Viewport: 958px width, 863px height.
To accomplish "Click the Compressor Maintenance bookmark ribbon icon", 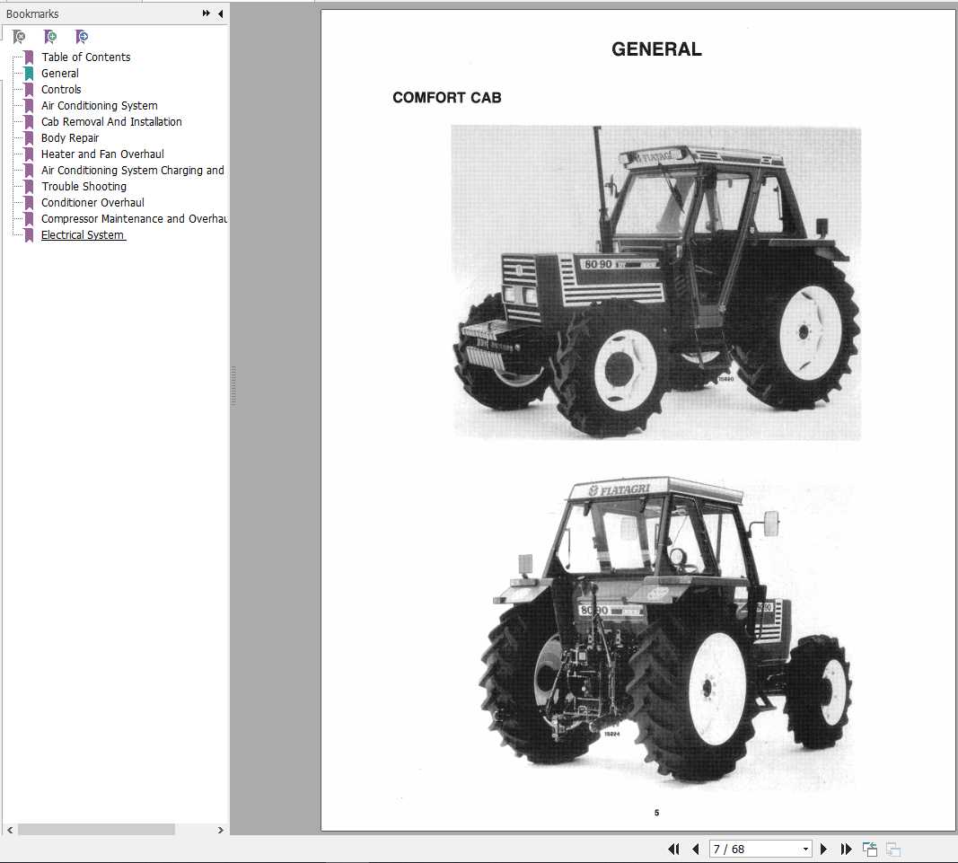I will (x=29, y=219).
